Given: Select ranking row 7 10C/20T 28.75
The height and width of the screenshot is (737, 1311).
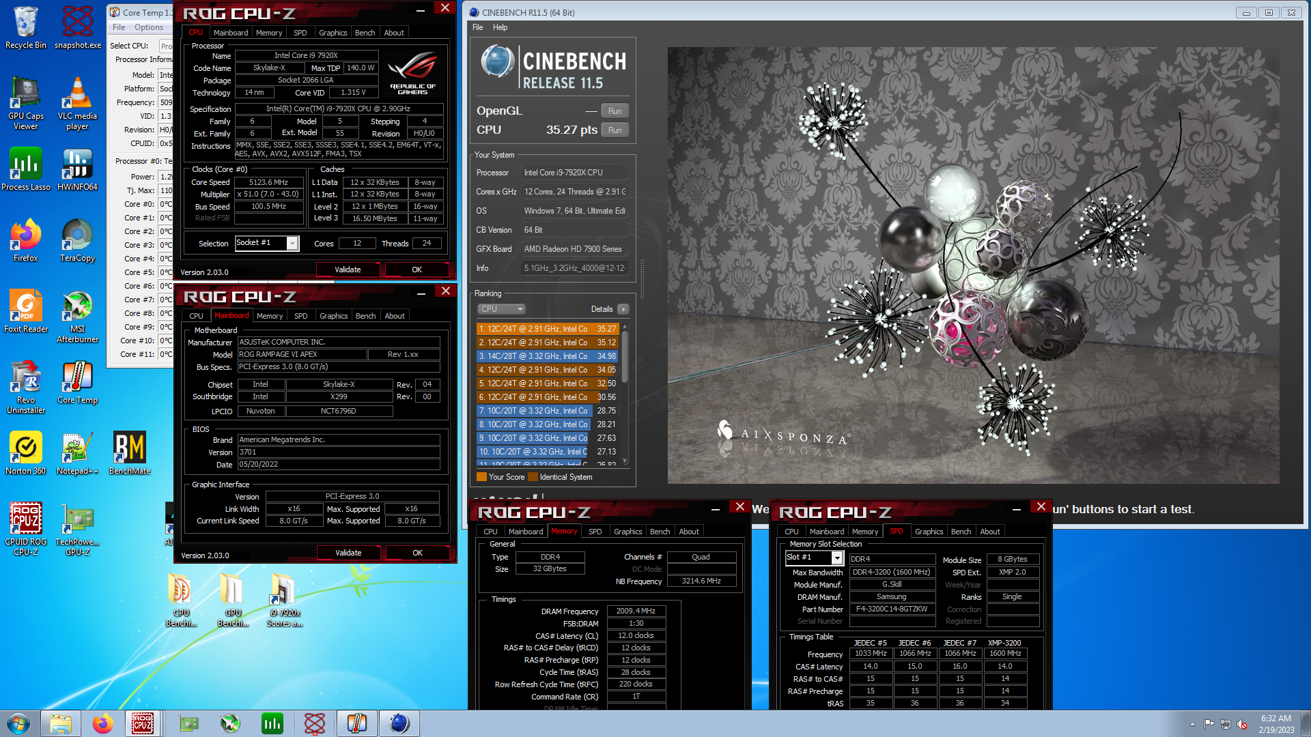Looking at the screenshot, I should click(x=548, y=411).
